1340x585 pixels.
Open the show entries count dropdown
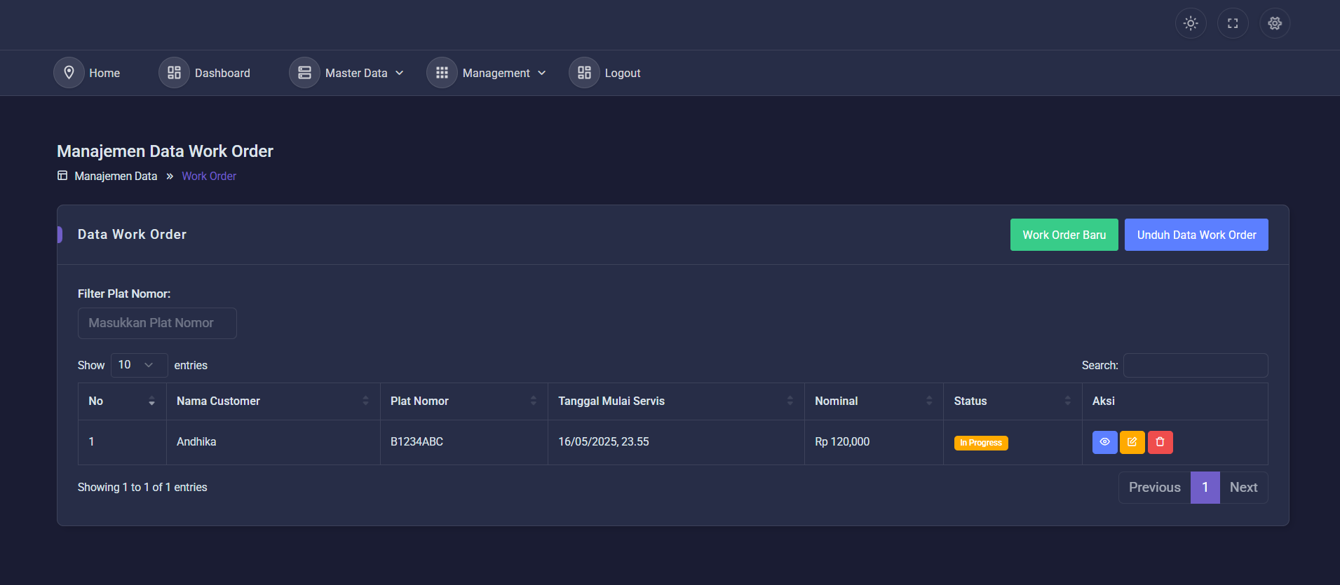139,365
